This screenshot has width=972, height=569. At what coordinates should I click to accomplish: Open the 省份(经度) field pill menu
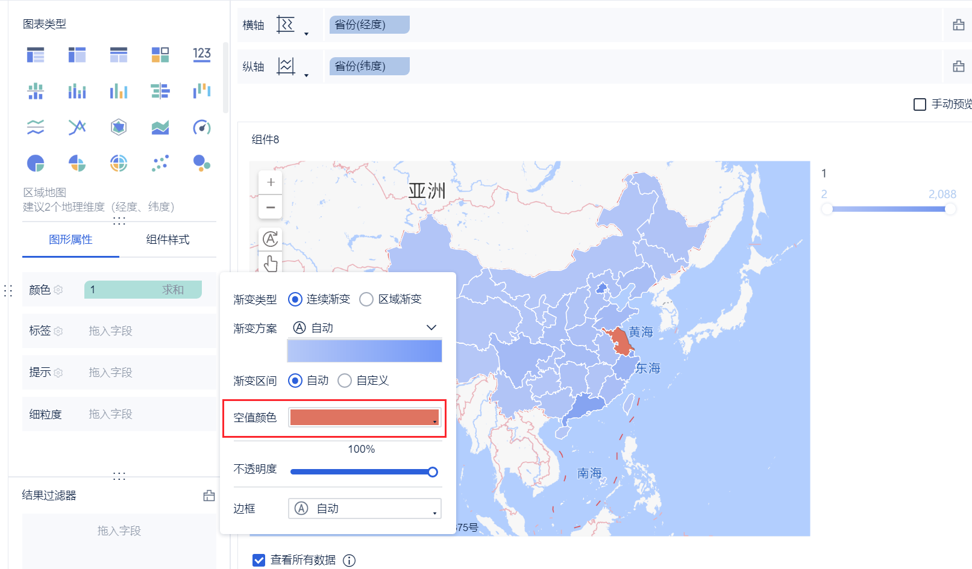(x=369, y=25)
